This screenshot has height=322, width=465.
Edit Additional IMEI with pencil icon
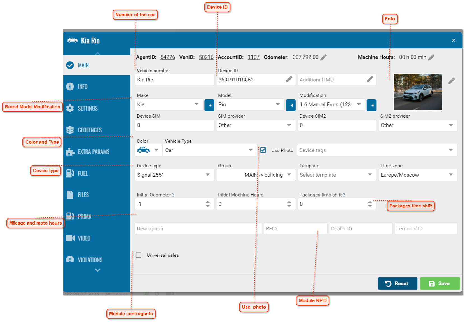click(x=370, y=80)
